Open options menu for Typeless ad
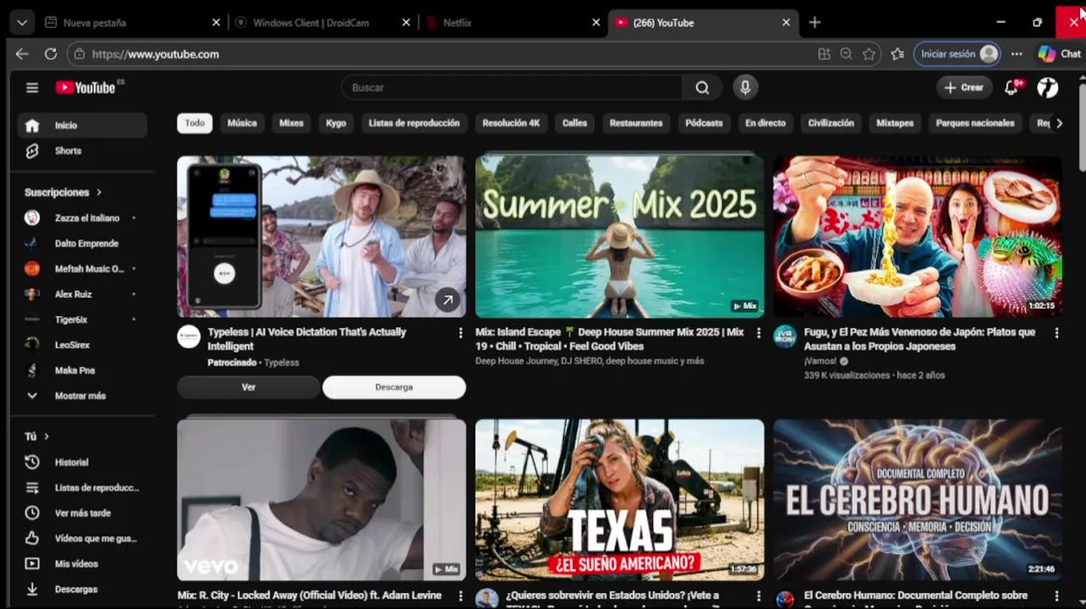 pos(460,332)
